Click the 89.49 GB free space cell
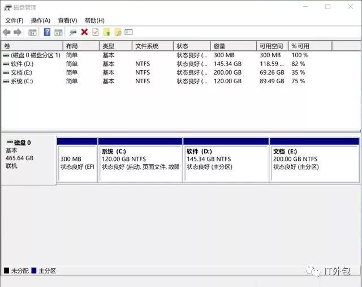Viewport: 362px width, 287px height. 272,81
